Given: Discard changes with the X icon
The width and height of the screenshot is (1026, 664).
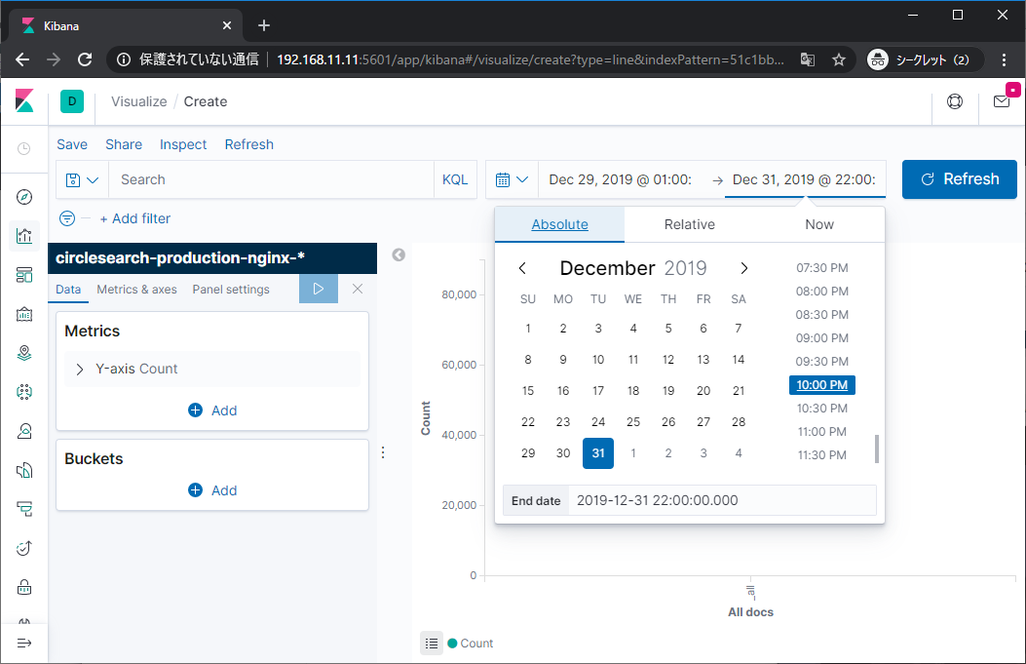Looking at the screenshot, I should 358,289.
